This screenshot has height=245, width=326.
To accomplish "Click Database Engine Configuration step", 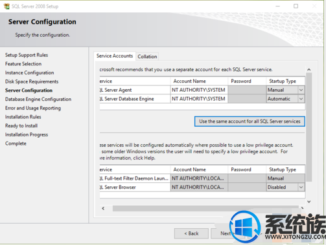I will [x=38, y=100].
